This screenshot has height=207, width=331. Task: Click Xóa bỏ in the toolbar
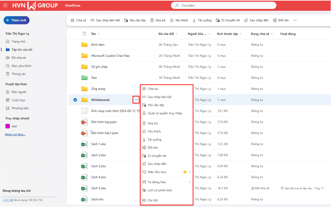click(158, 20)
